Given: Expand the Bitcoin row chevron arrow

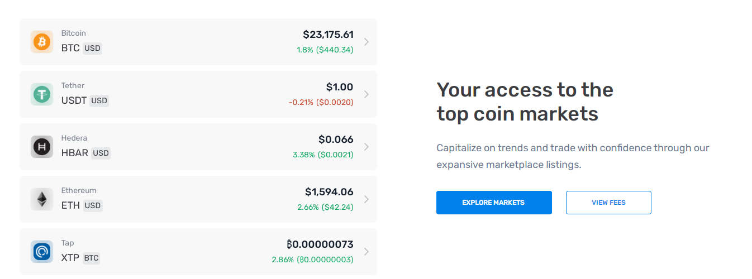Looking at the screenshot, I should 367,42.
